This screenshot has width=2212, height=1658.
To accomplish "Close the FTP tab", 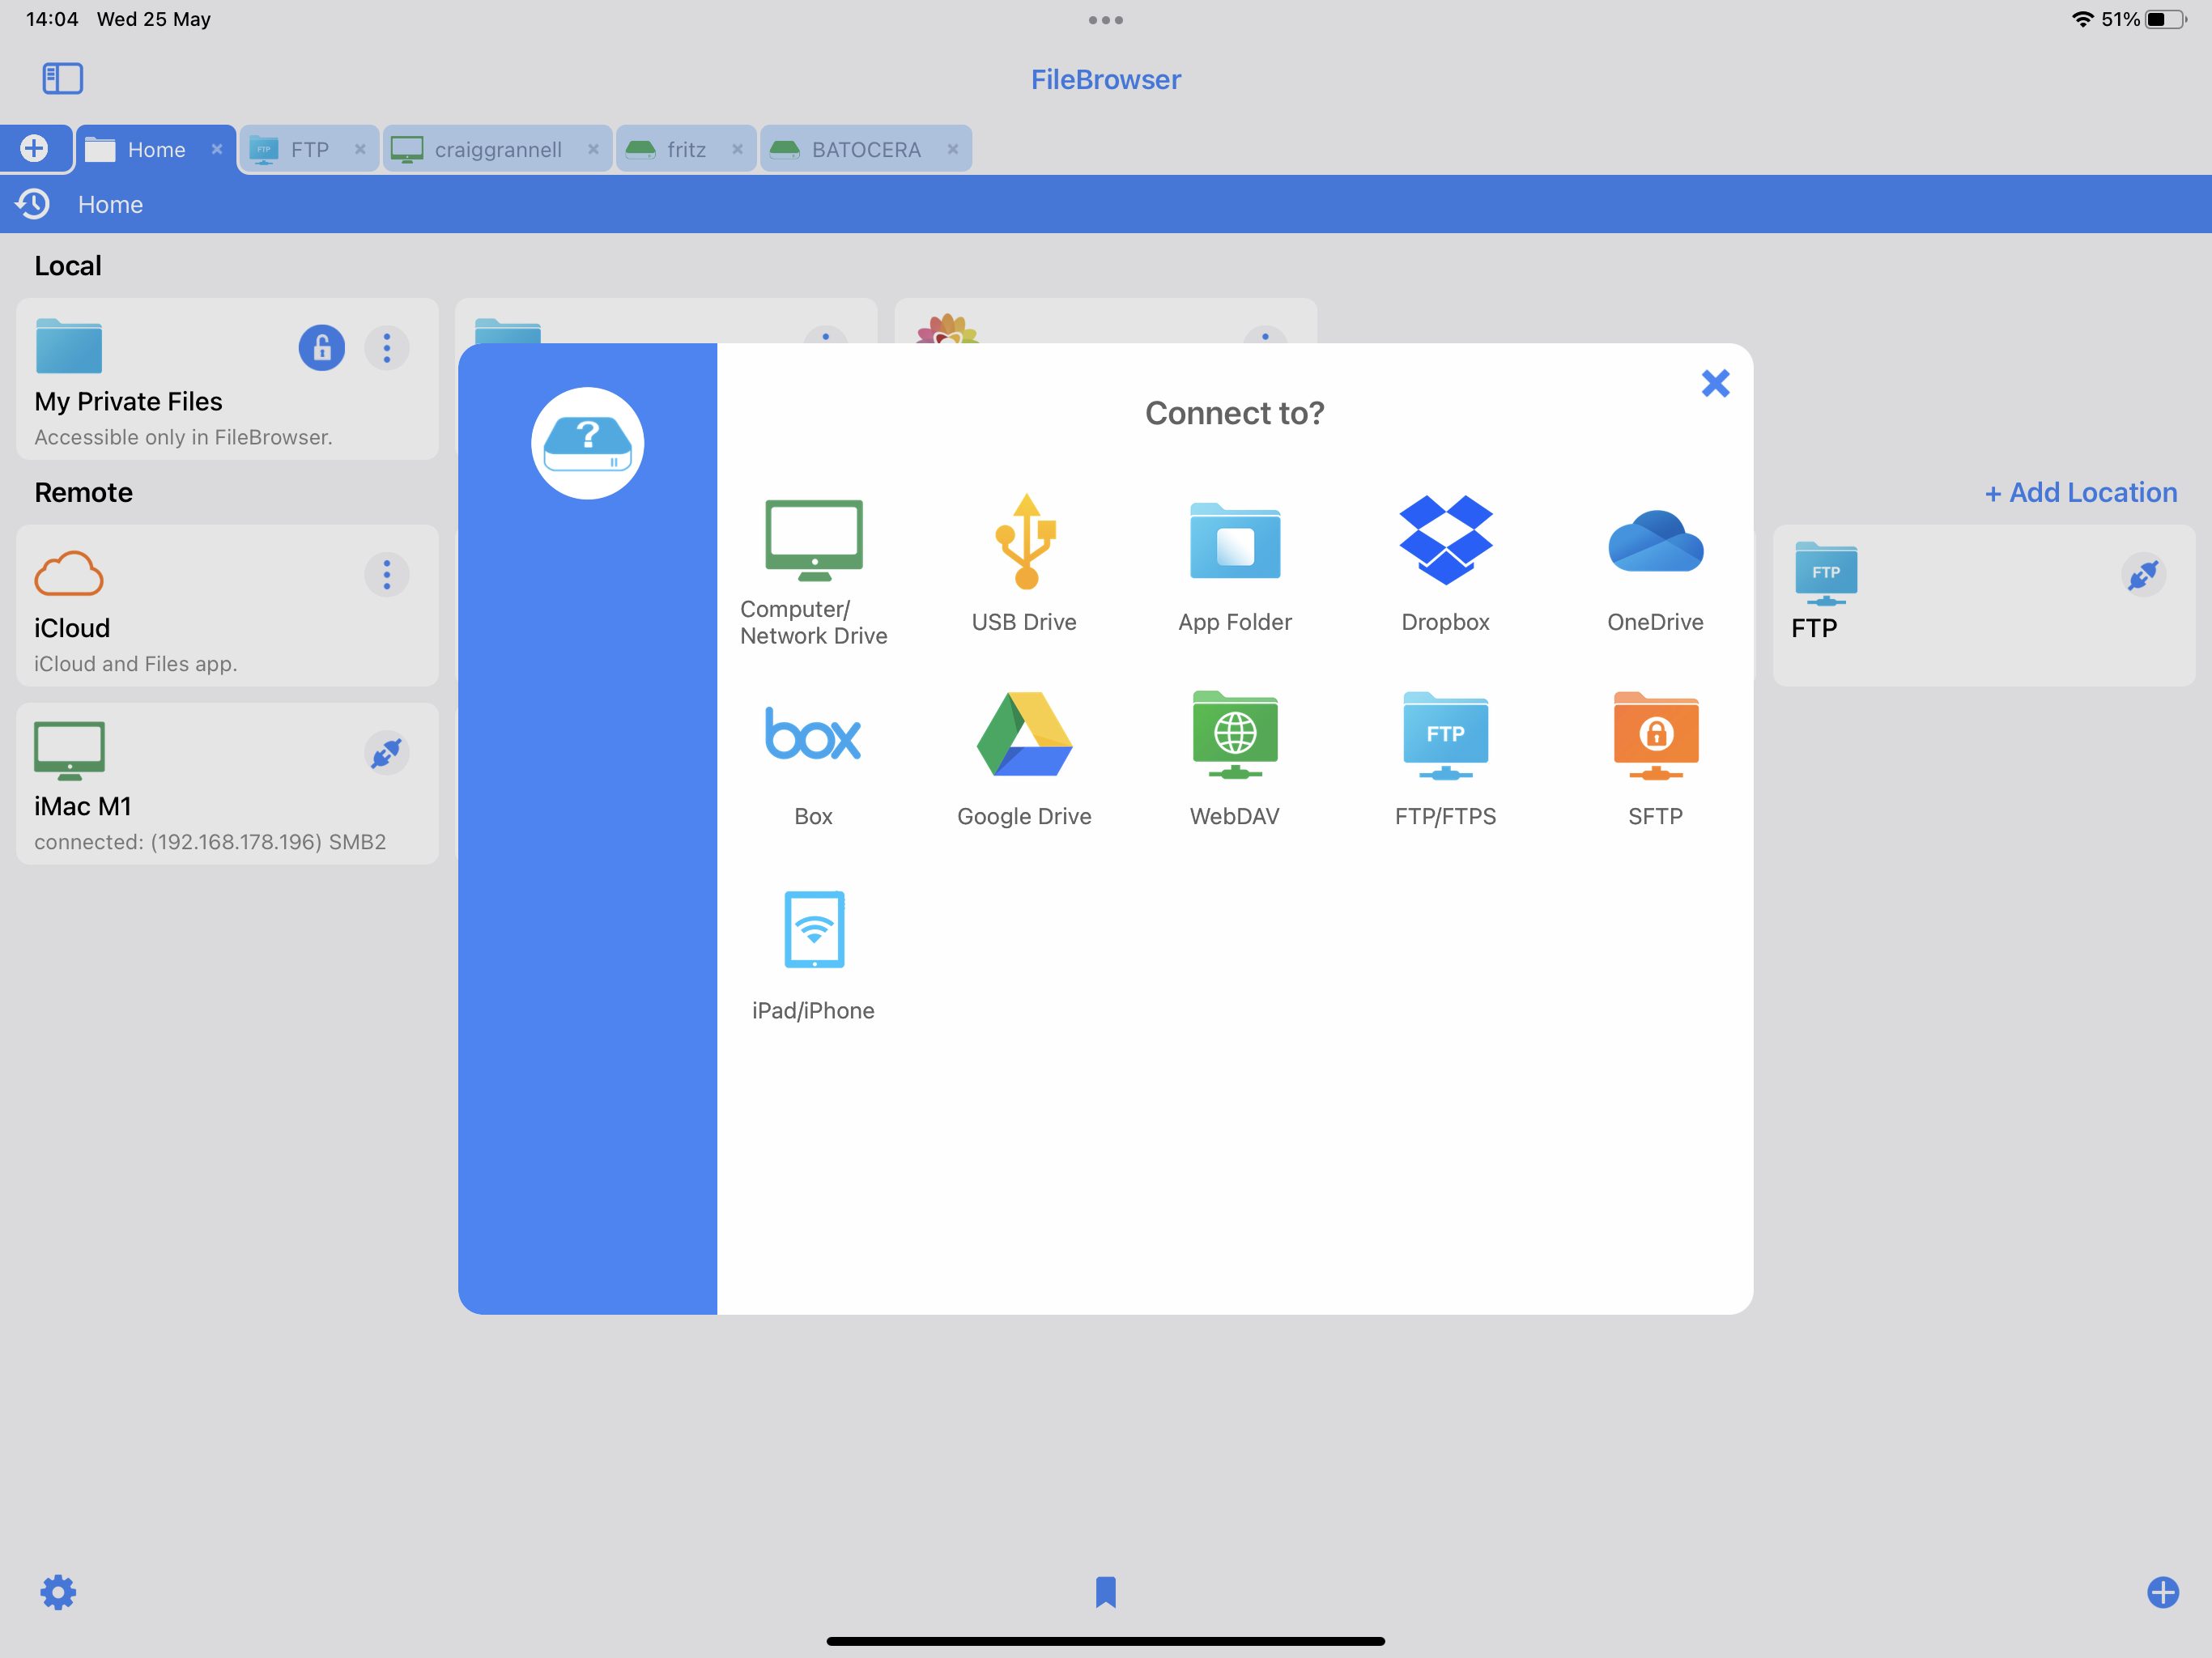I will pyautogui.click(x=360, y=149).
